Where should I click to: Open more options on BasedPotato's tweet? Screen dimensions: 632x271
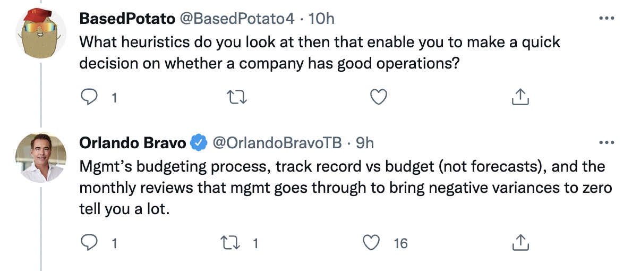607,18
